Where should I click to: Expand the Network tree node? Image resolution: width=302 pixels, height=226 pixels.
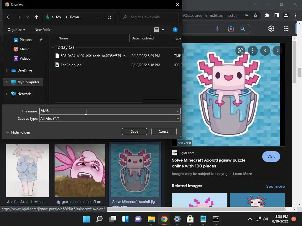coord(7,94)
